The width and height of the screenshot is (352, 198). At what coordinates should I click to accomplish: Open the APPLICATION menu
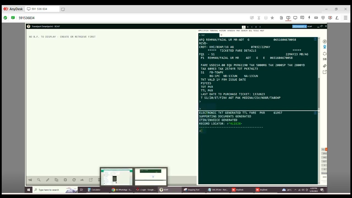203,31
